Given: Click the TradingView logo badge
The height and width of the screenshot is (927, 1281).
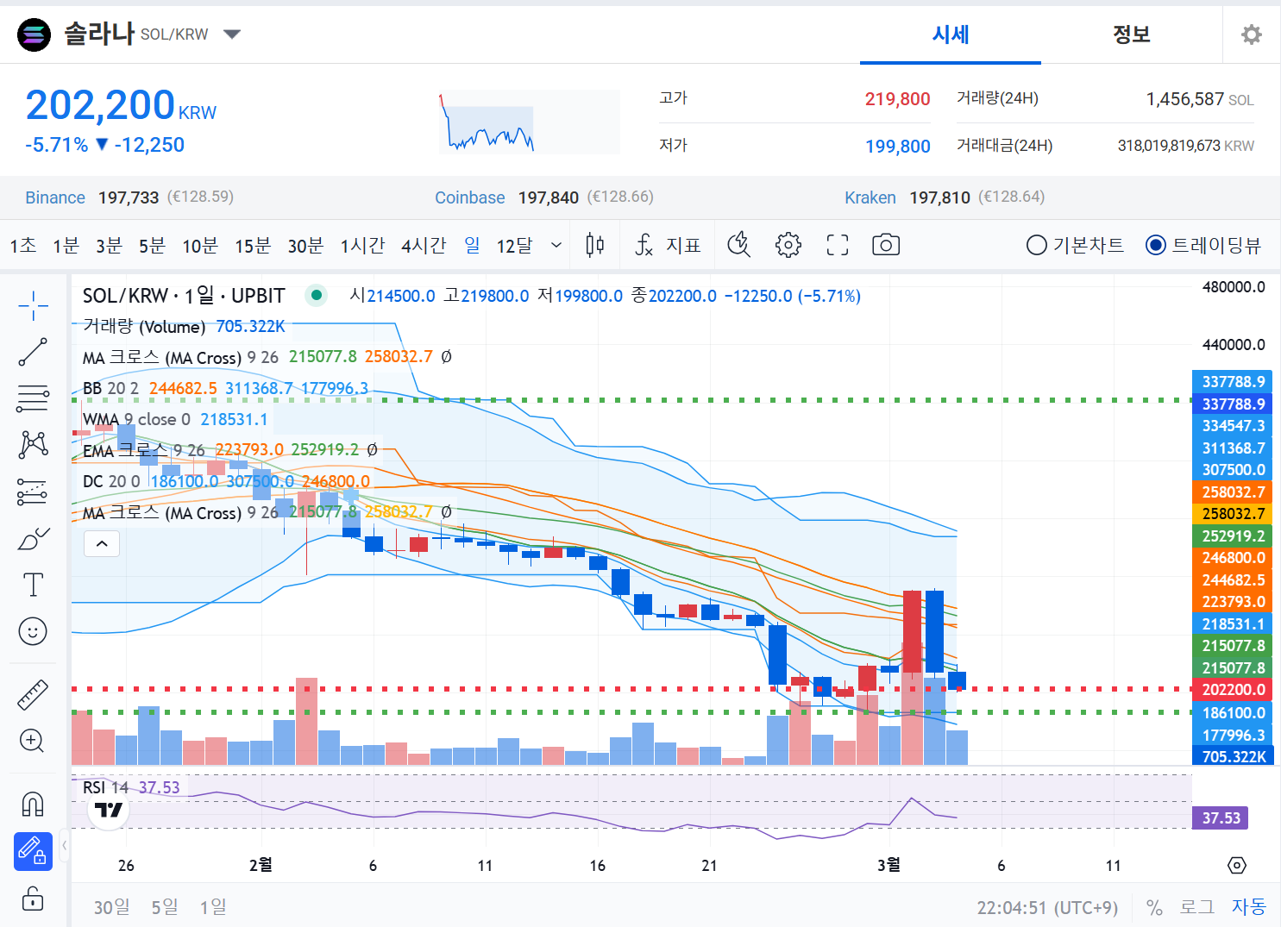Looking at the screenshot, I should [109, 810].
